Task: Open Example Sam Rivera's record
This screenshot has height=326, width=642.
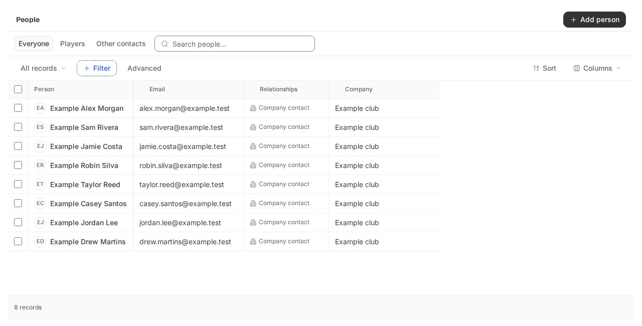Action: (84, 127)
